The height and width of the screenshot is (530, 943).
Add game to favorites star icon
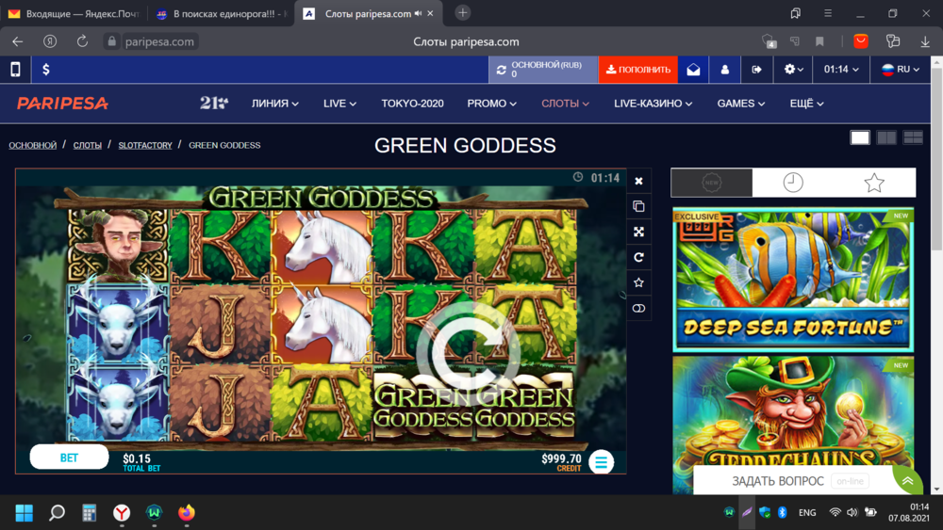click(x=638, y=282)
